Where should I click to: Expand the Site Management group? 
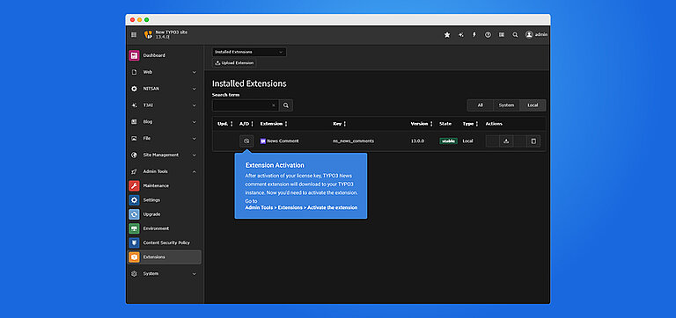point(165,155)
